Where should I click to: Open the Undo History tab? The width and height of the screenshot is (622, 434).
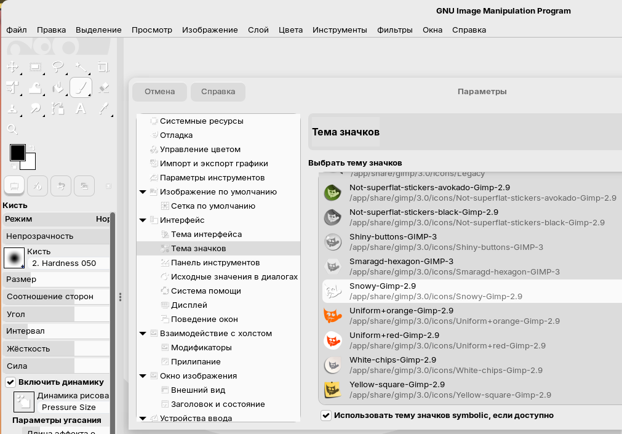point(61,186)
